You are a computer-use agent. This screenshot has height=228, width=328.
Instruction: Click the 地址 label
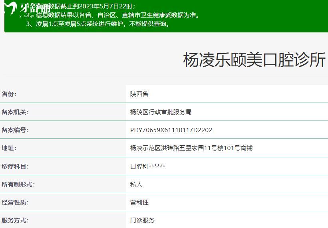(x=9, y=148)
